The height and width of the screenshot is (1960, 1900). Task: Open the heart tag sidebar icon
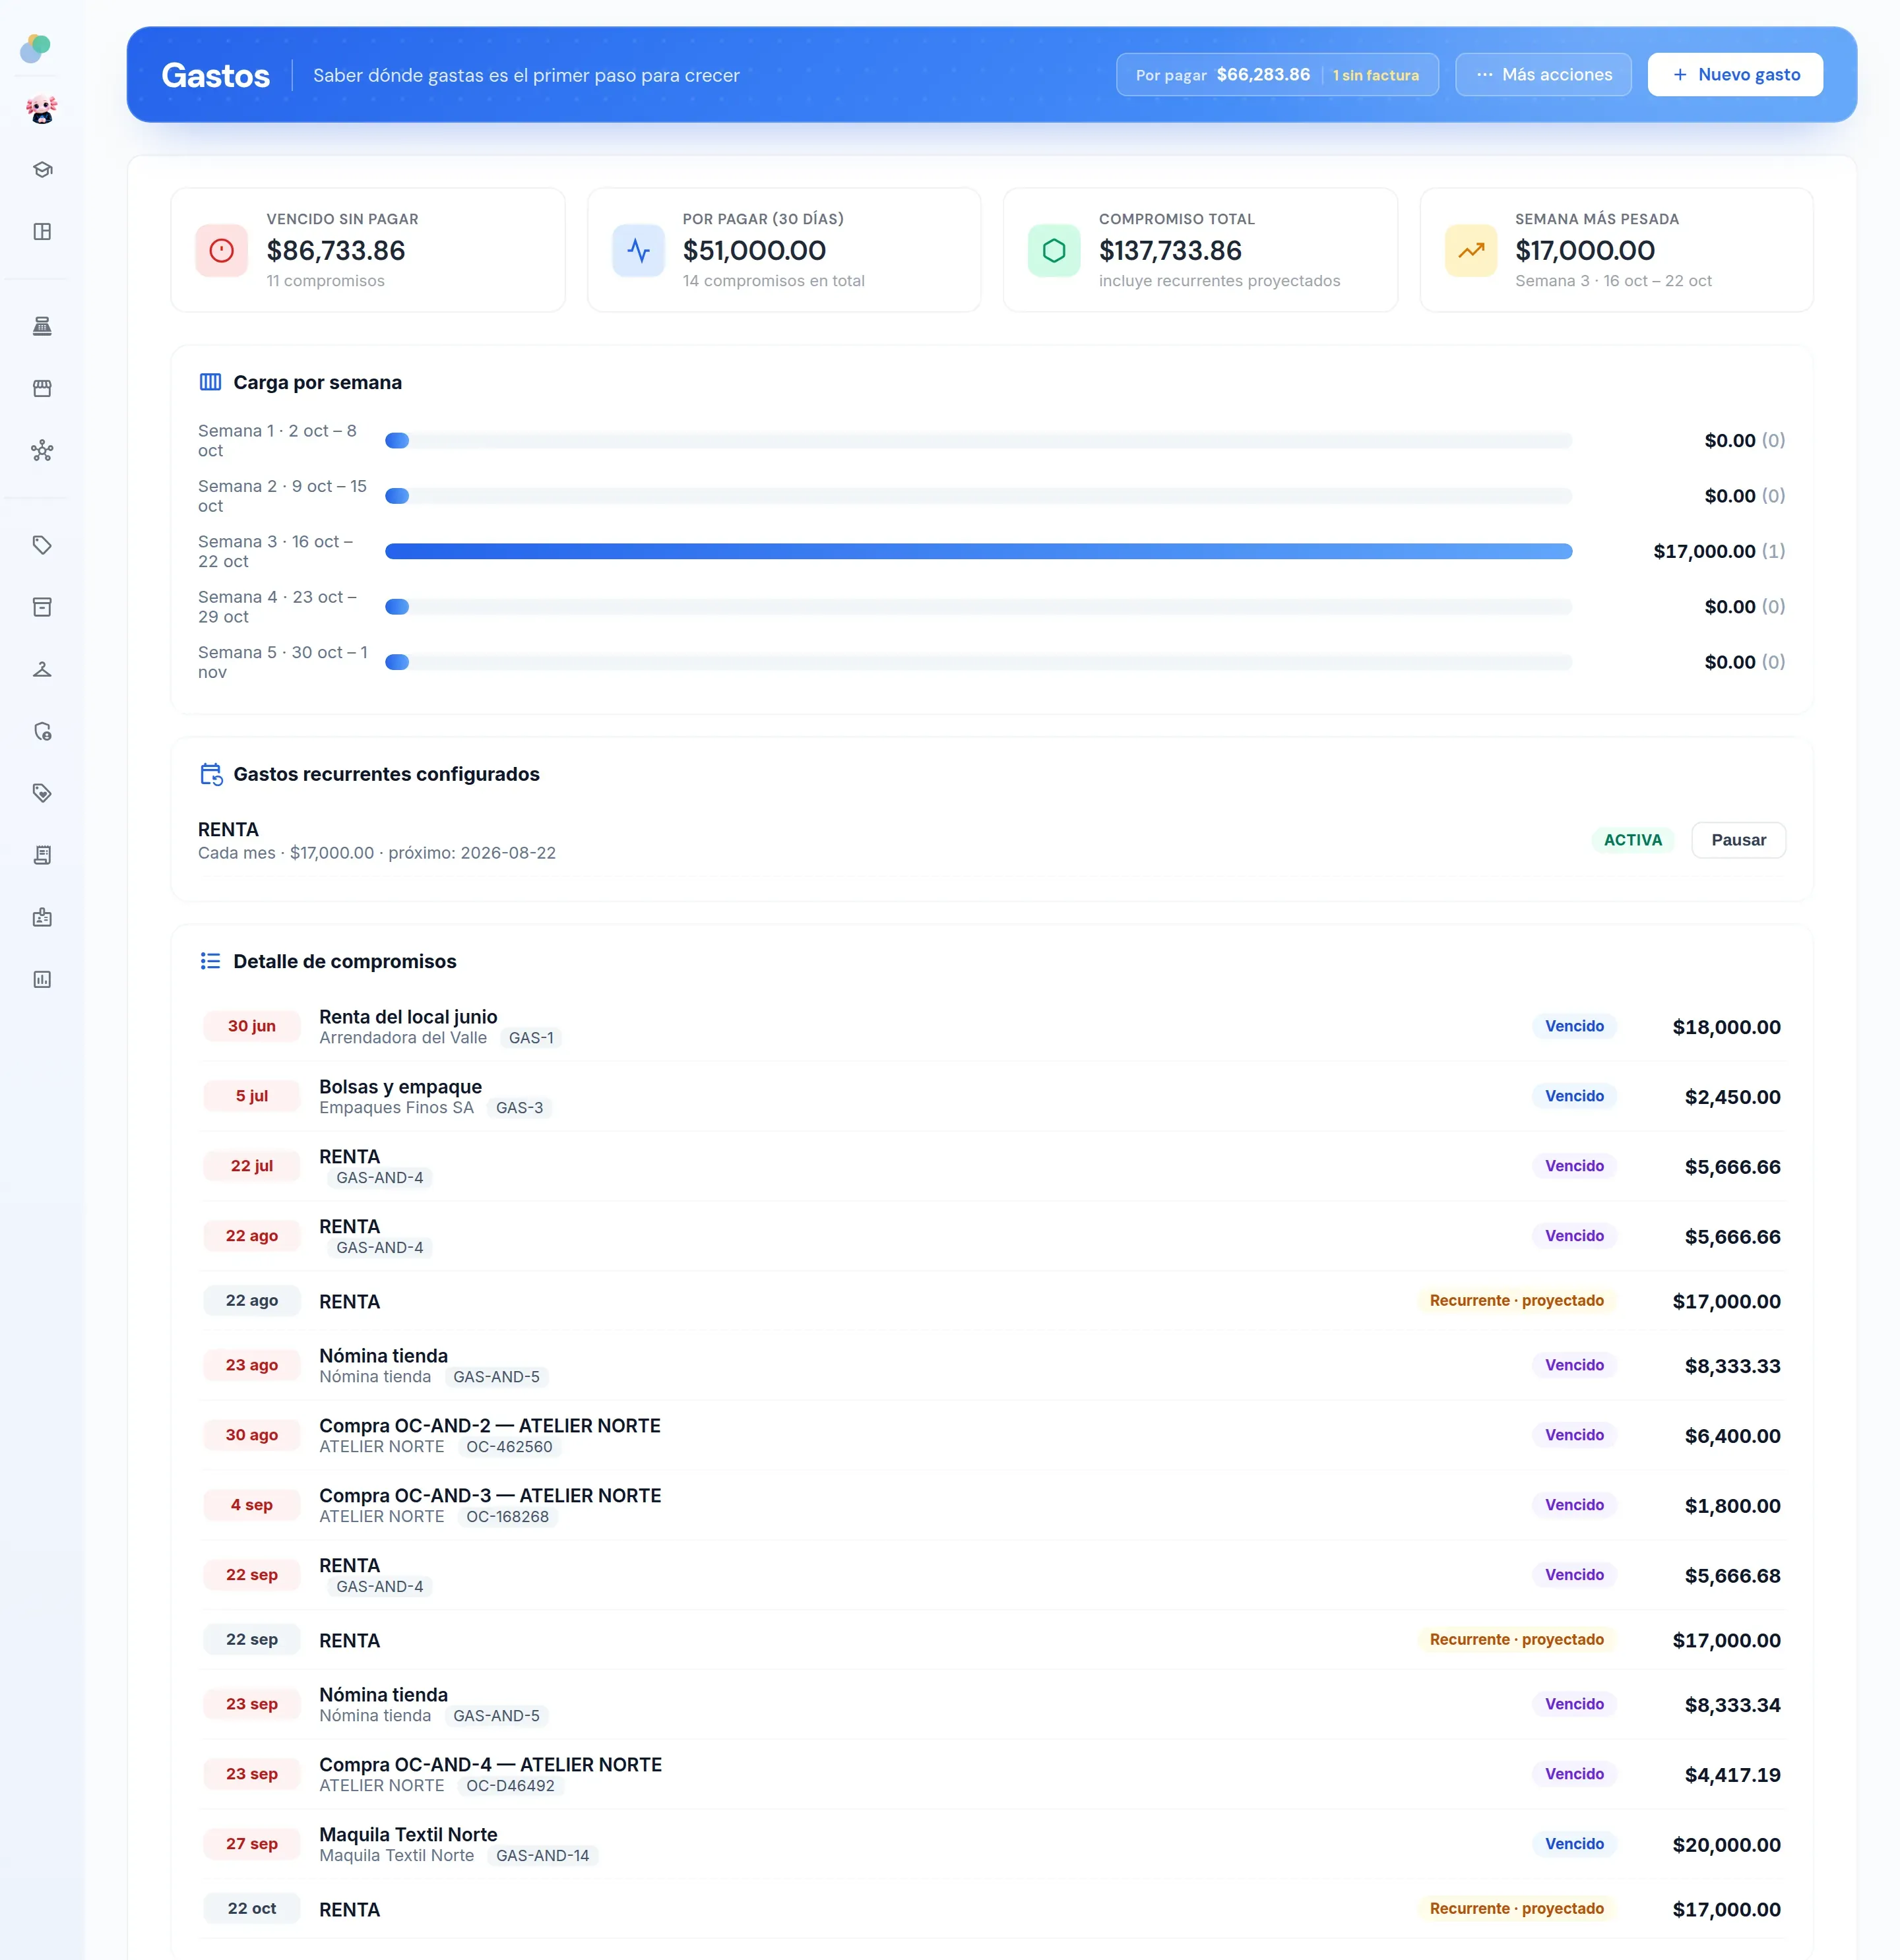coord(42,793)
